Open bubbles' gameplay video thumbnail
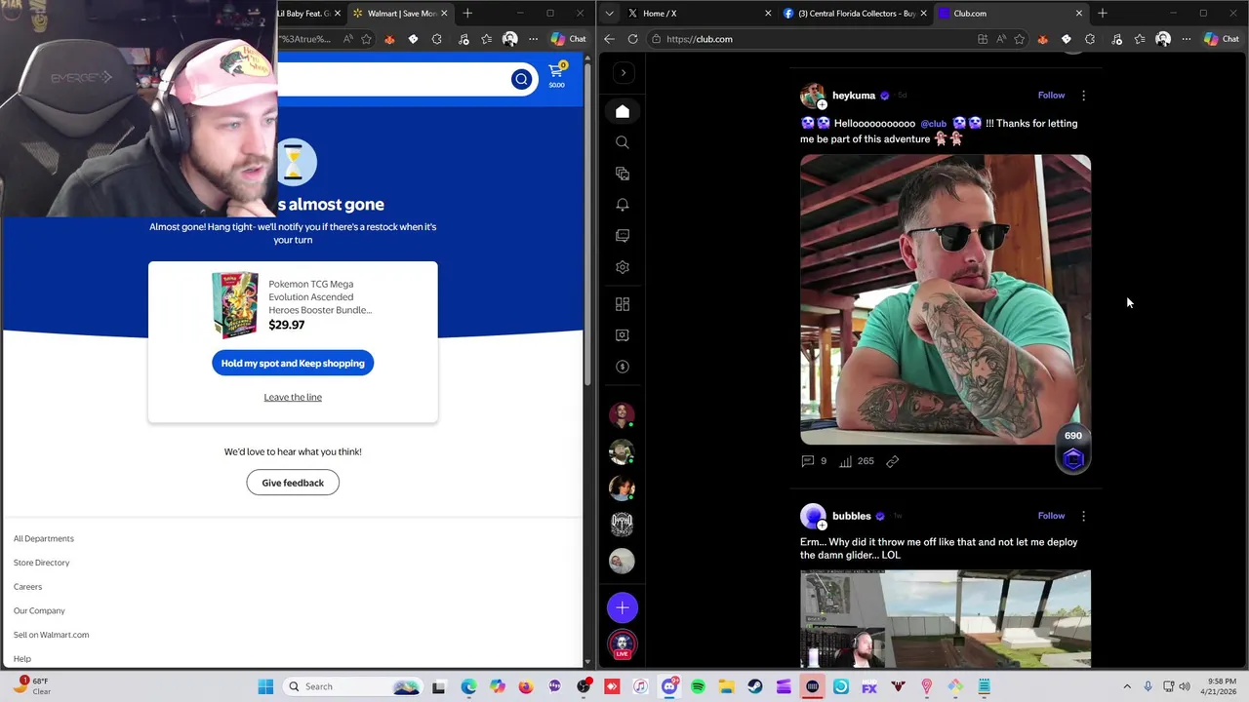This screenshot has width=1249, height=702. tap(946, 619)
